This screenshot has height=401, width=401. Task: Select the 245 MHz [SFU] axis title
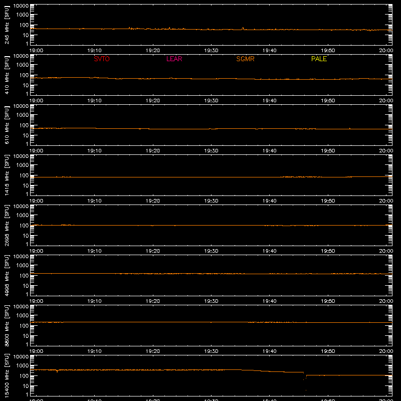pyautogui.click(x=7, y=25)
